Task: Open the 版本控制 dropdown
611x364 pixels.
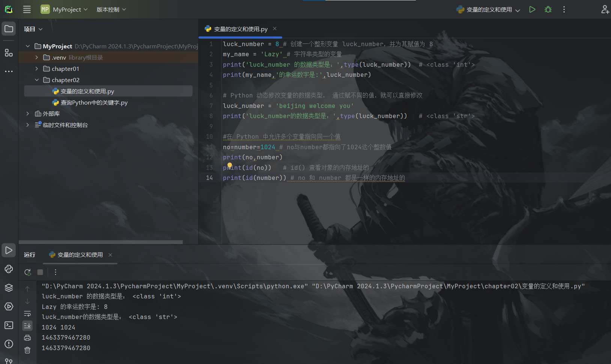Action: (111, 9)
